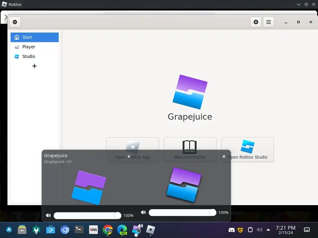Screen dimensions: 318x238
Task: Adjust the second preview volume slider
Action: (183, 213)
